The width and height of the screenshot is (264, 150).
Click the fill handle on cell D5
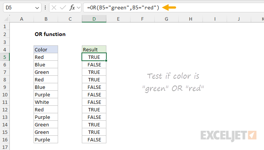tap(106, 61)
